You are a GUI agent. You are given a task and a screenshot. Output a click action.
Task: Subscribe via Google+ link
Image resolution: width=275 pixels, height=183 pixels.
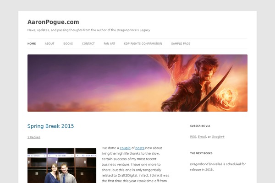(x=218, y=137)
